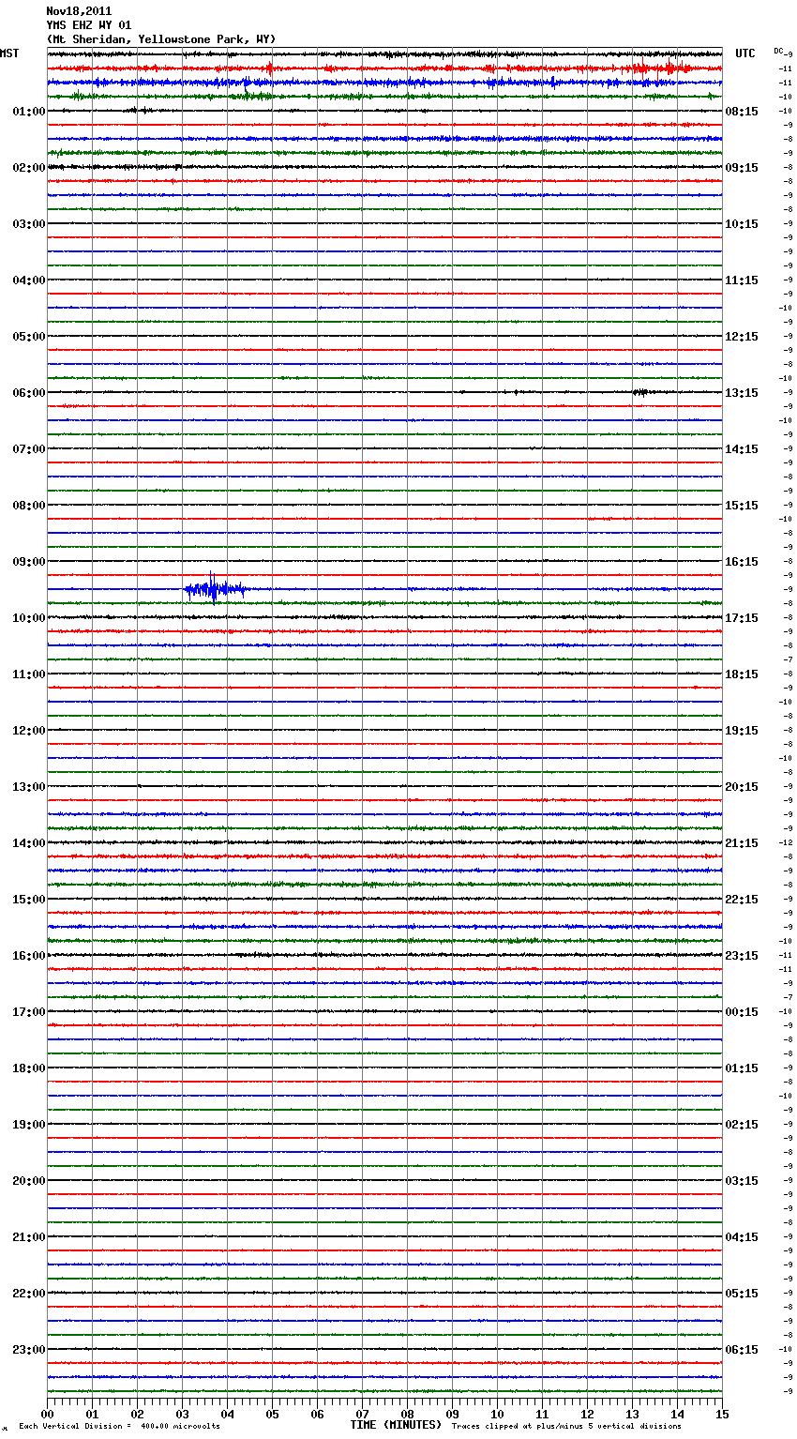The image size is (797, 1439).
Task: Click the 18:00 MST time label
Action: (29, 1068)
